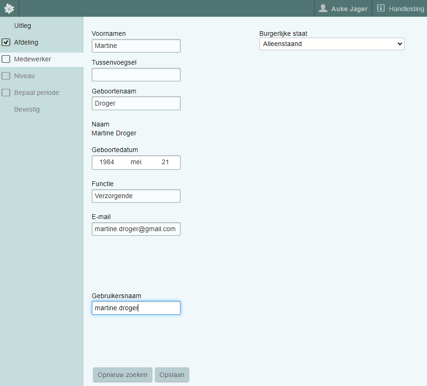Click the Functie field with Verzorgende
This screenshot has width=427, height=386.
136,196
